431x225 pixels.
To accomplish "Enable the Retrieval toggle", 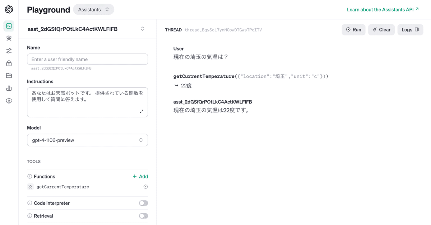I will click(143, 216).
